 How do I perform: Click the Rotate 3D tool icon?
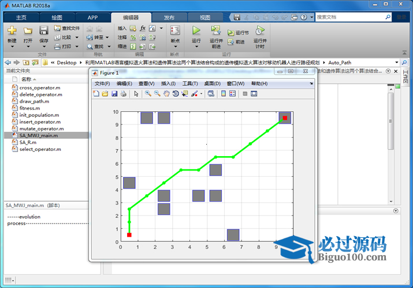pos(176,94)
